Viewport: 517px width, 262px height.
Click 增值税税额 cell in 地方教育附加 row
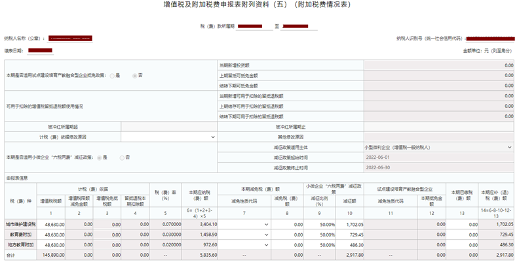pos(51,245)
